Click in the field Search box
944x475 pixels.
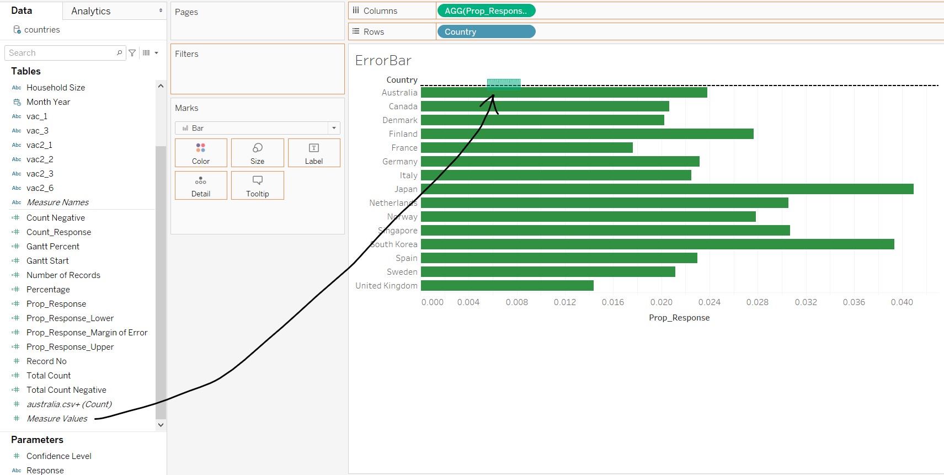[61, 53]
